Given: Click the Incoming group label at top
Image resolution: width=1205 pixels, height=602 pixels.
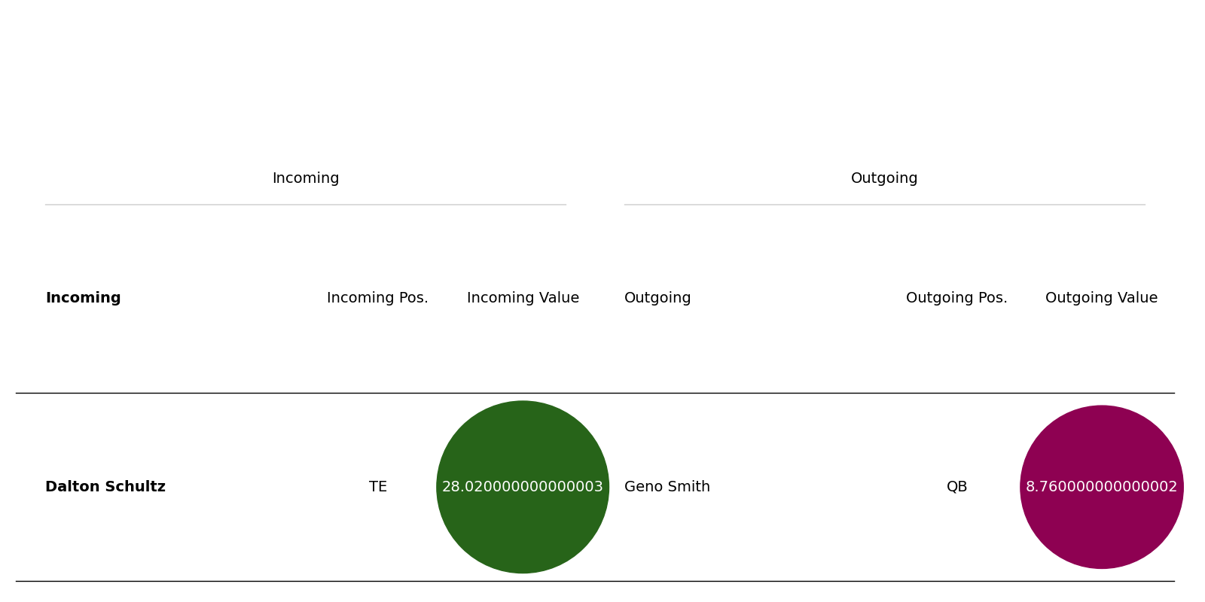Looking at the screenshot, I should [306, 178].
